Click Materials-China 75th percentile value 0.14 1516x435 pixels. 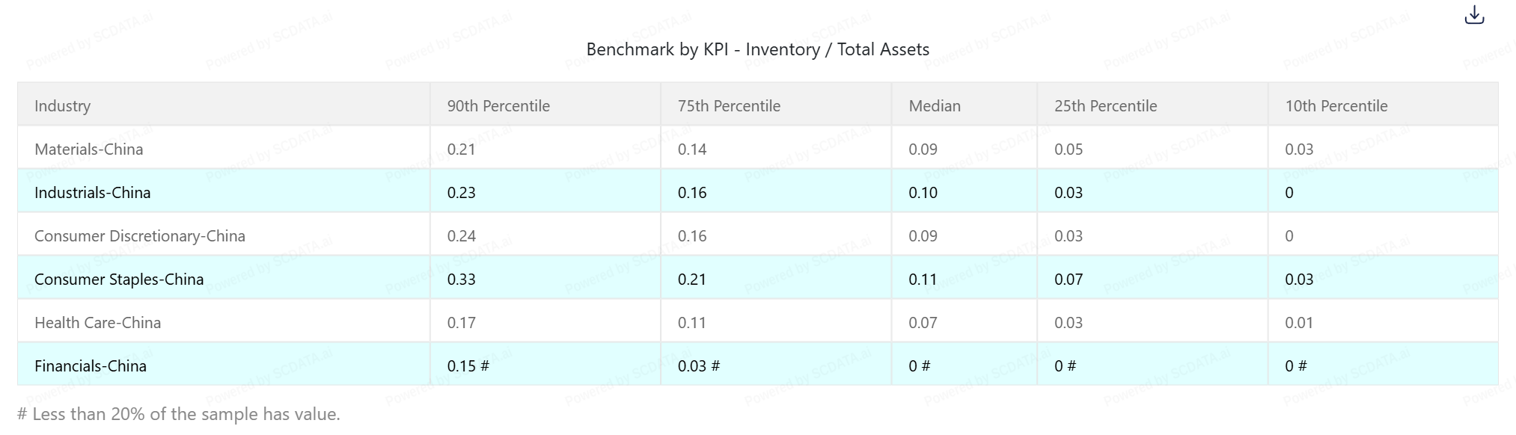pyautogui.click(x=691, y=149)
